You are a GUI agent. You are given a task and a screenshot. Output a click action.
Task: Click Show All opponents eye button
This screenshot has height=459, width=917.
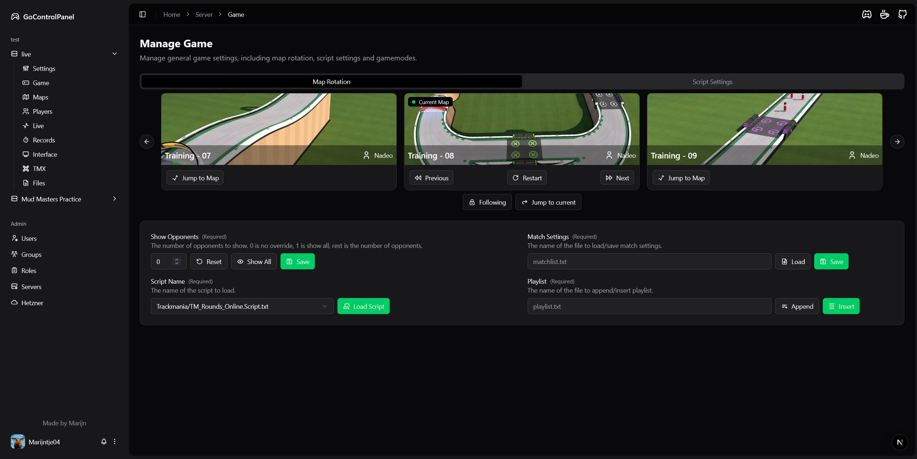point(254,262)
